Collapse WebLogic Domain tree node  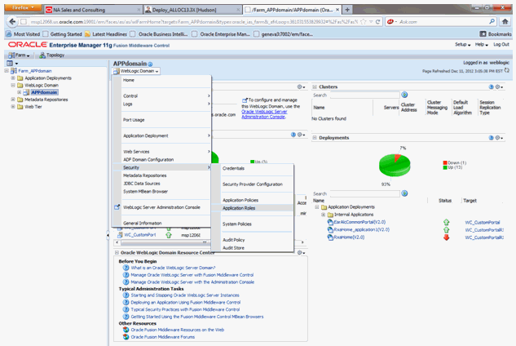13,85
